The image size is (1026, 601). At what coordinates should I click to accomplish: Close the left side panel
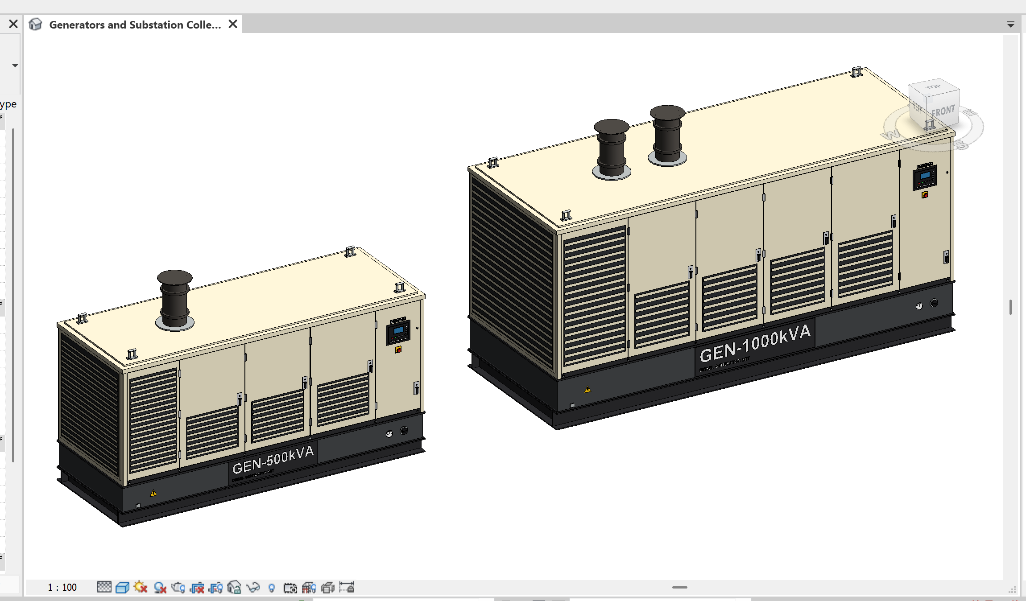pos(13,24)
